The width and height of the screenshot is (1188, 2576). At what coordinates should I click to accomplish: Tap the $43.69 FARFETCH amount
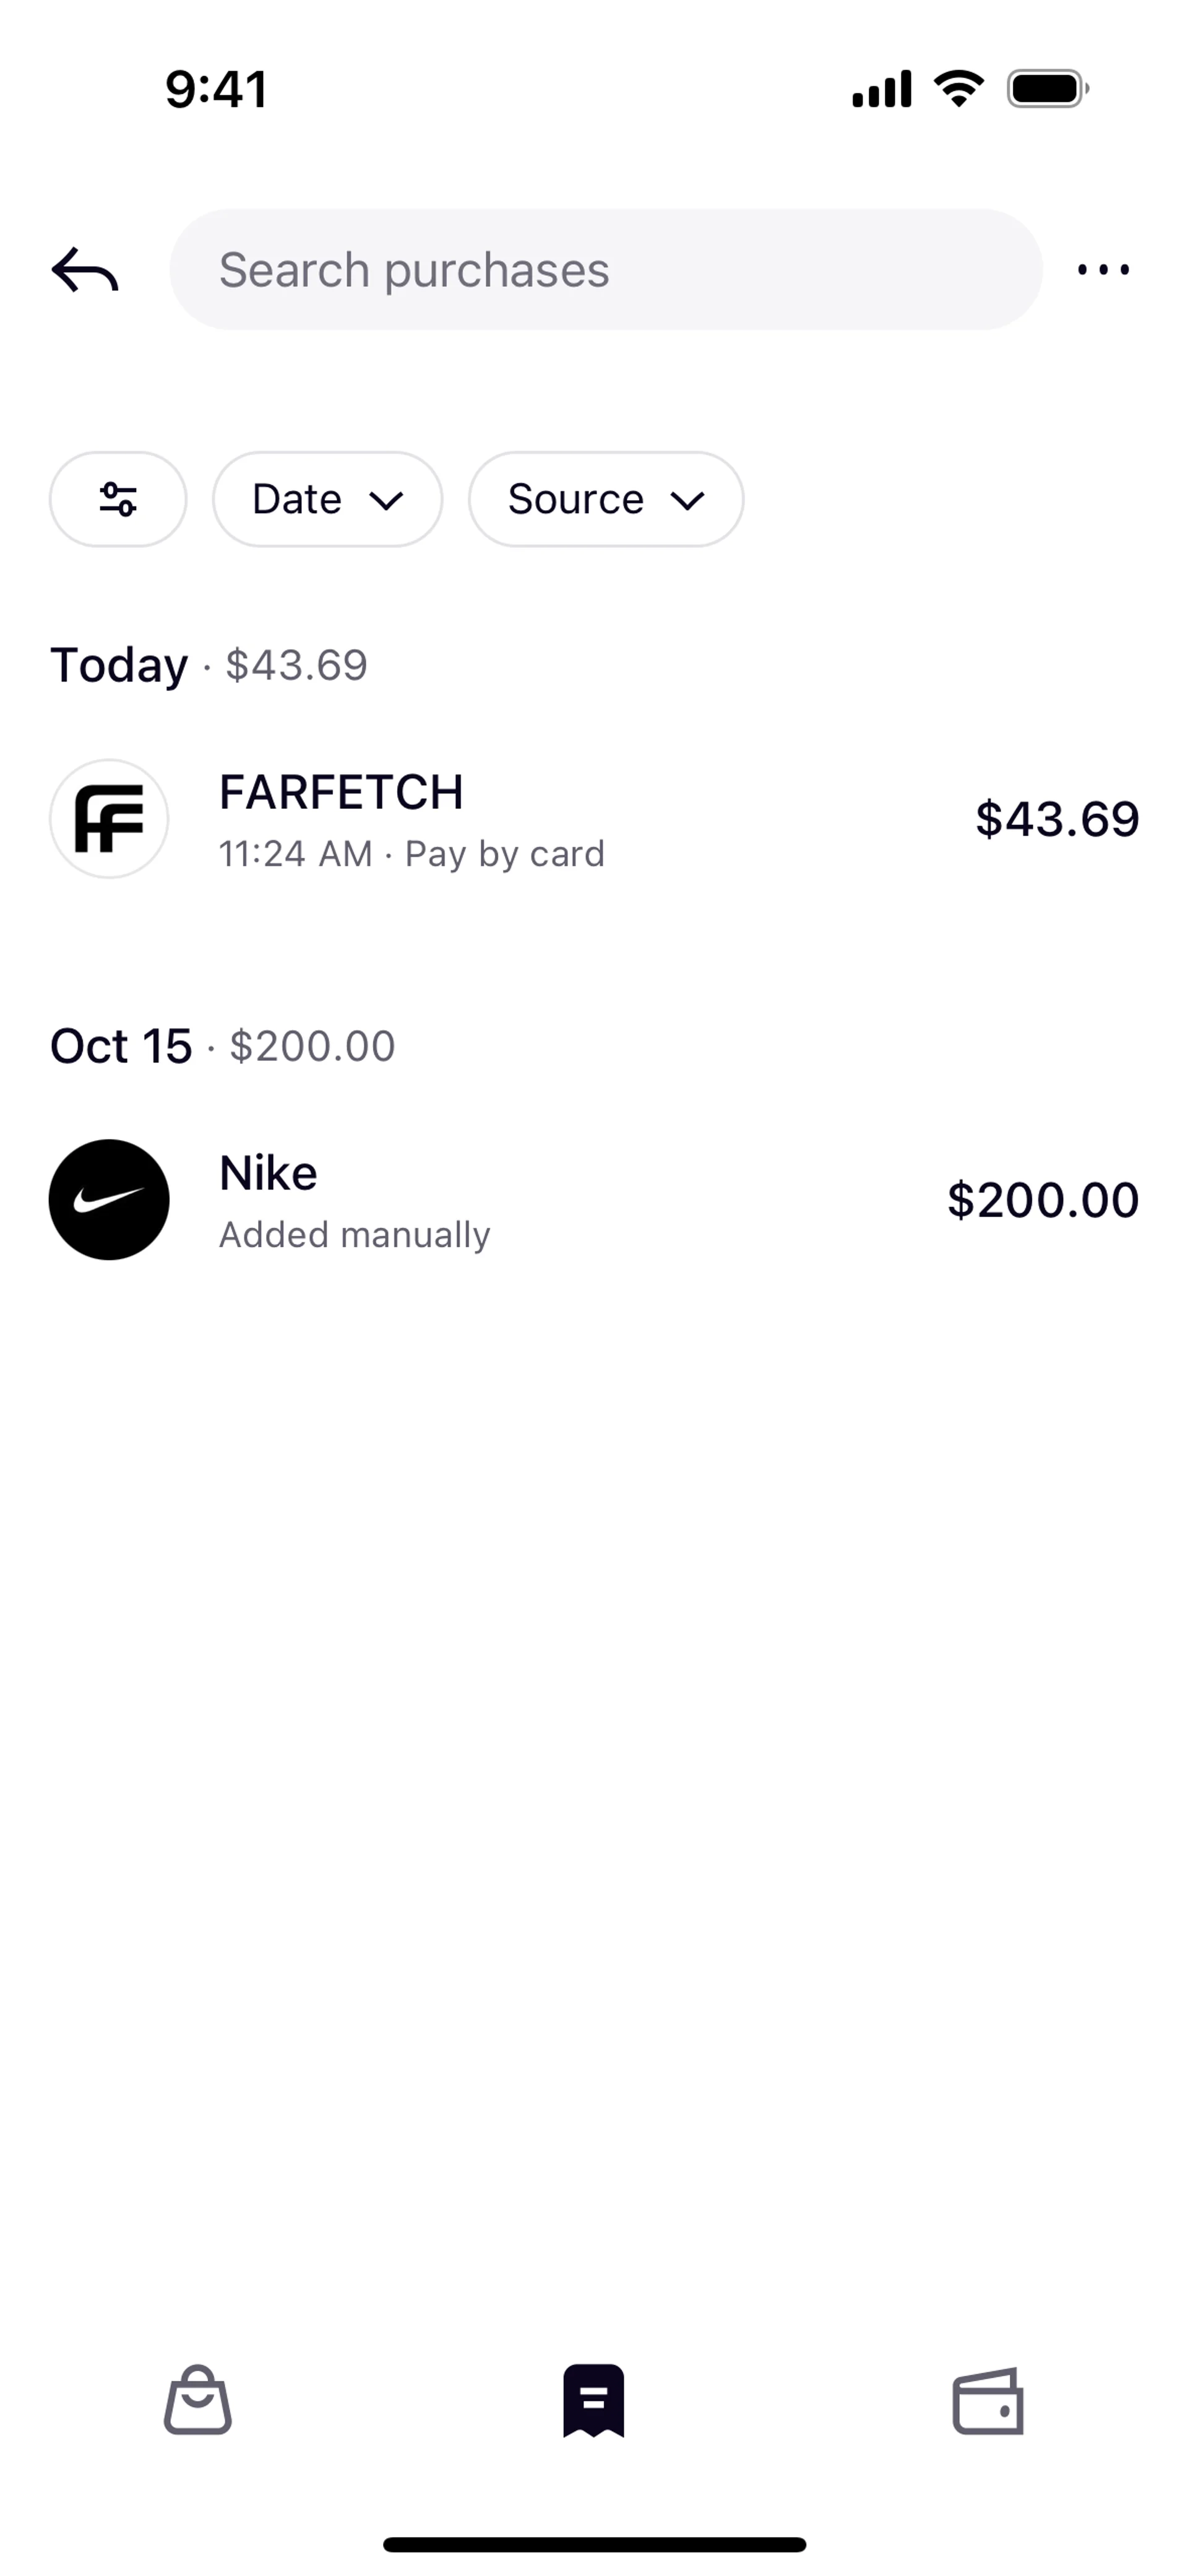[x=1057, y=819]
